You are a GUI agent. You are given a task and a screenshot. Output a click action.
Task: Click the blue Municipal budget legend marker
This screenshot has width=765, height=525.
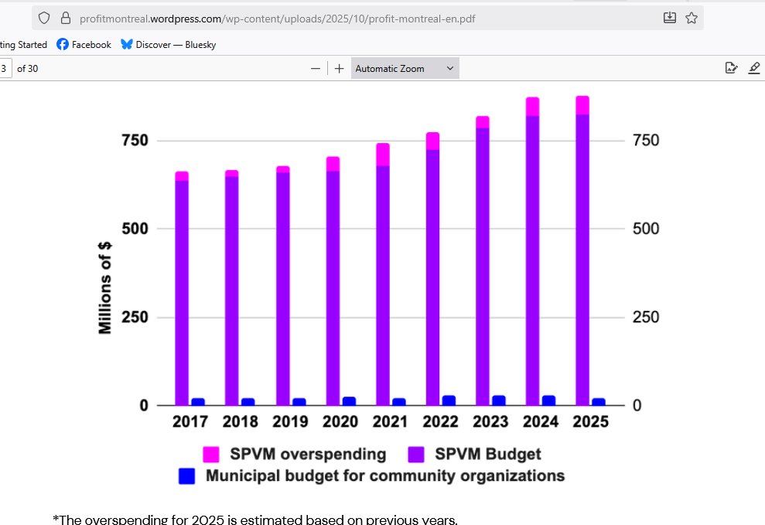(x=186, y=476)
